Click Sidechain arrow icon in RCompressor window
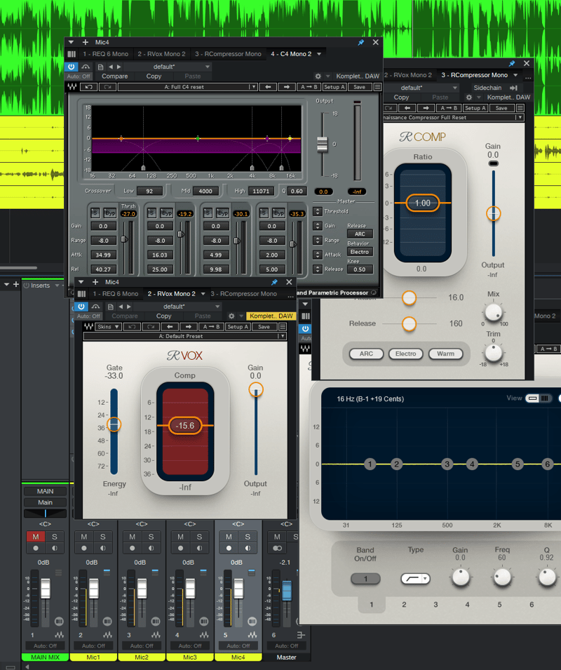The image size is (561, 670). pos(513,88)
